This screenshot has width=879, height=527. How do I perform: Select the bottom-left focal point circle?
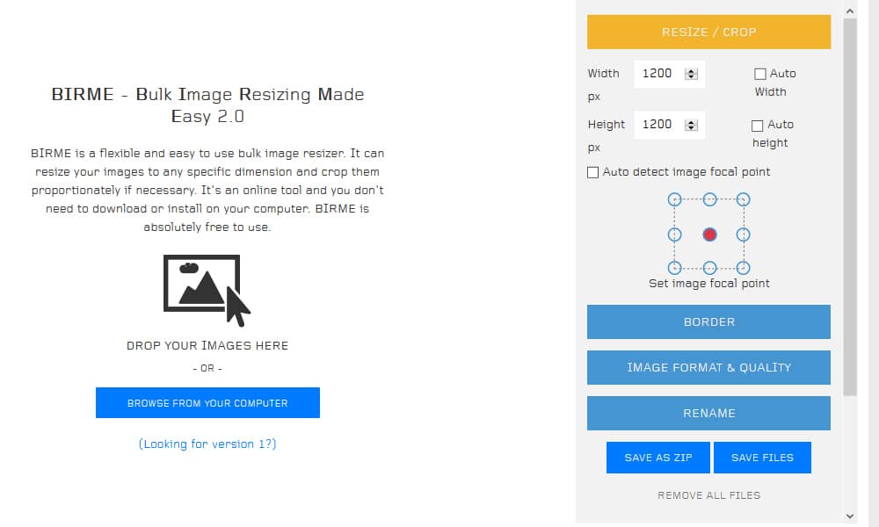tap(675, 268)
